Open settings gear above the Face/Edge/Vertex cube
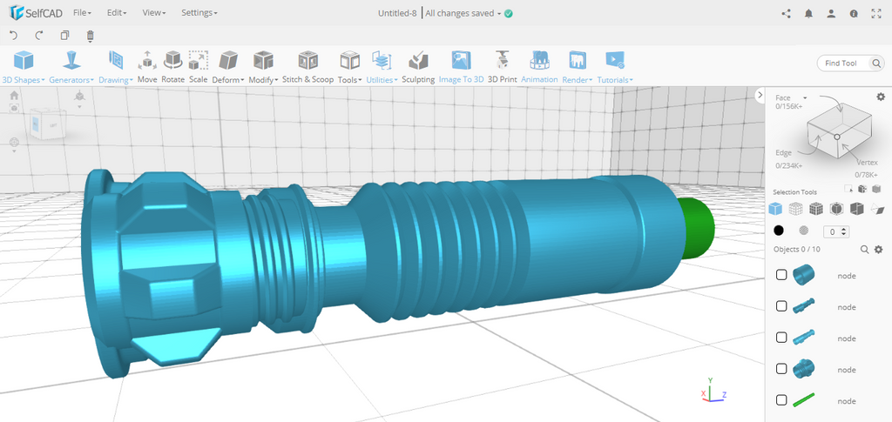The width and height of the screenshot is (892, 422). [x=881, y=97]
